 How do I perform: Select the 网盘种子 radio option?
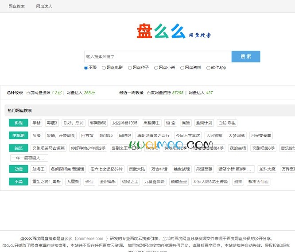click(130, 68)
